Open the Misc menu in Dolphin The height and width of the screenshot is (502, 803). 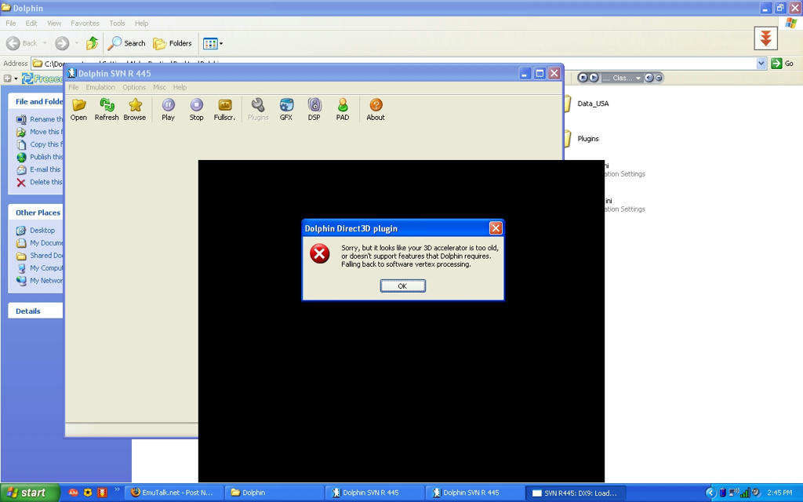pos(159,88)
